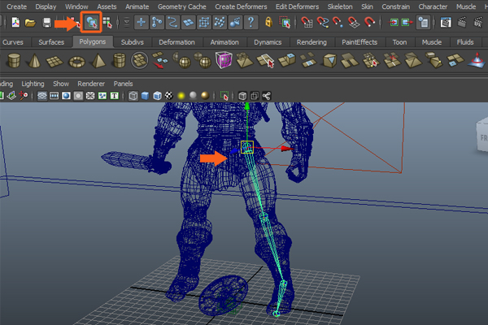Click the purple cube shelf icon
The image size is (488, 325).
pyautogui.click(x=224, y=59)
